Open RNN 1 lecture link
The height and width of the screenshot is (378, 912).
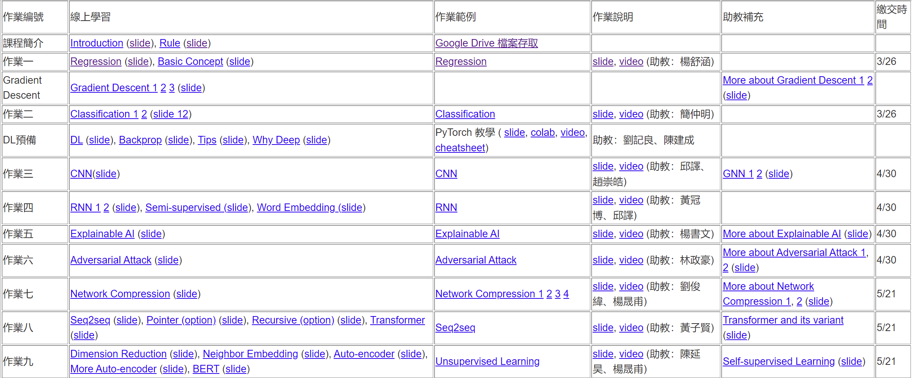(85, 208)
